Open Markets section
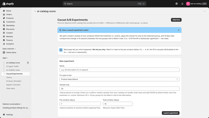This screenshot has width=209, height=118. coord(9,36)
